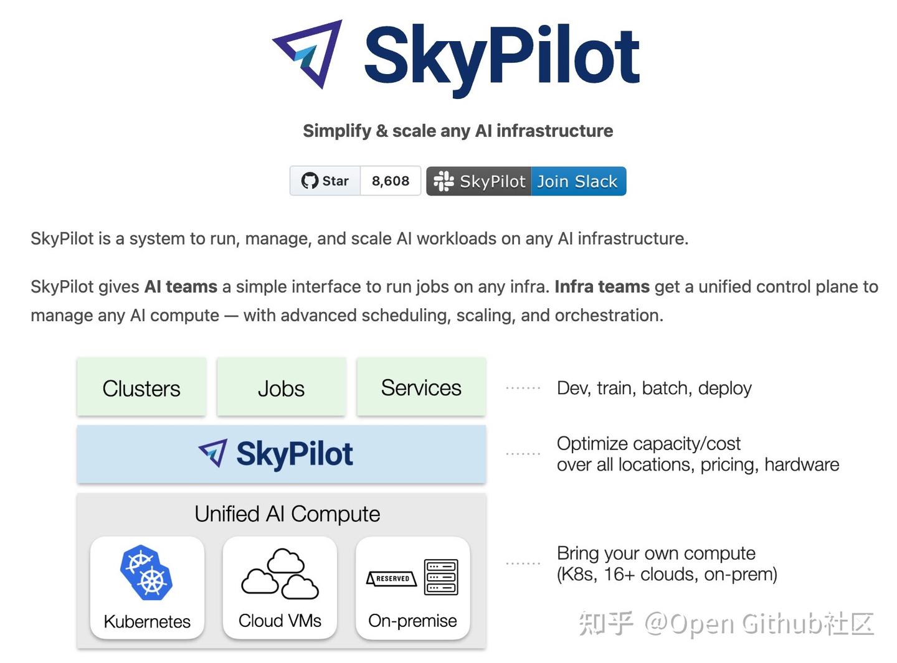Screen dimensions: 897x663
Task: Select the Services box
Action: click(x=421, y=388)
